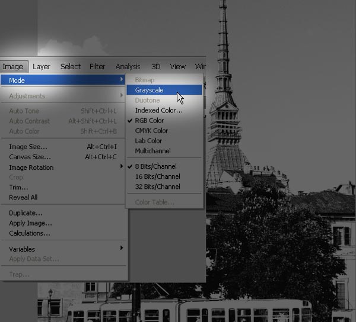Open the Layer menu
Image resolution: width=356 pixels, height=322 pixels.
[42, 66]
